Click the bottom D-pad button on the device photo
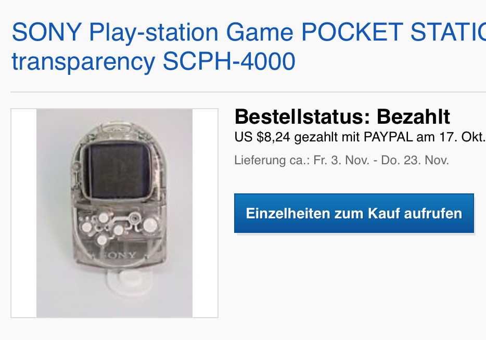The image size is (486, 340). [102, 240]
